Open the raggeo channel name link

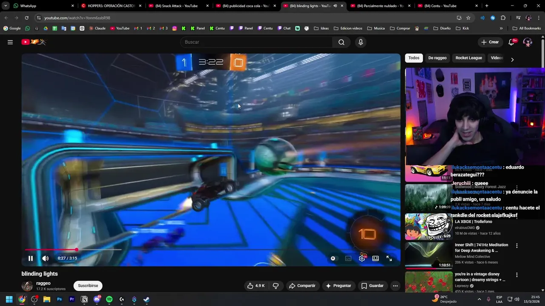pos(43,283)
